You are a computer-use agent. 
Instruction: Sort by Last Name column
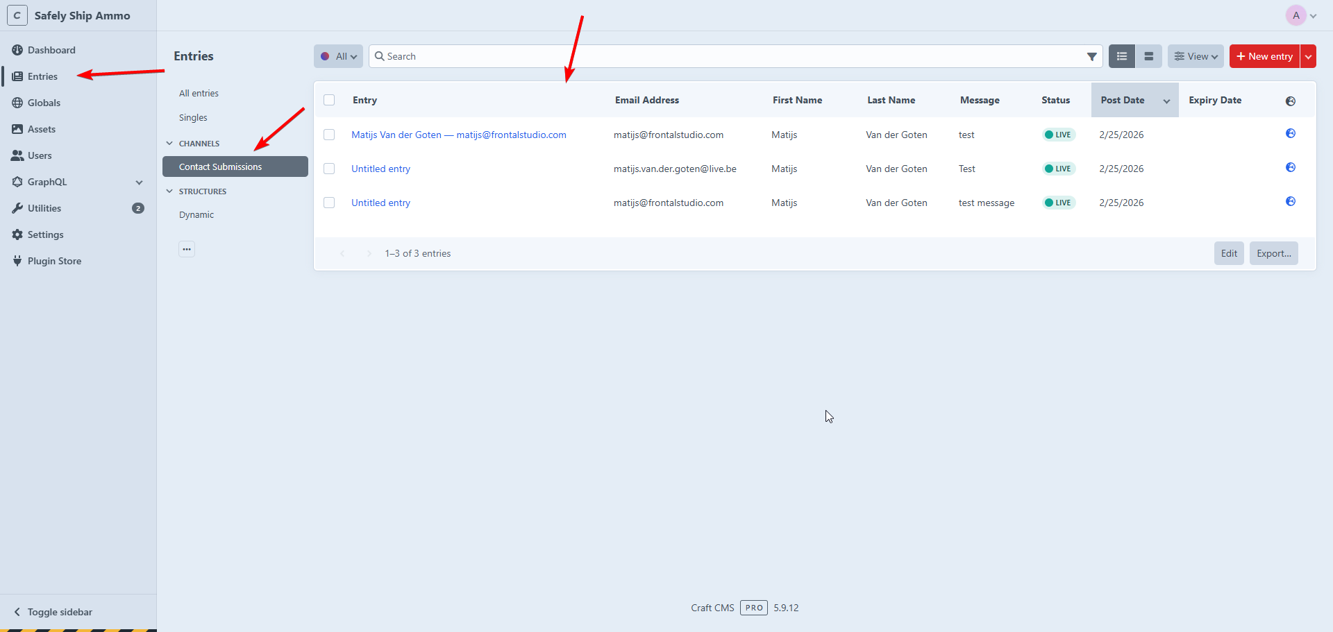click(x=891, y=100)
